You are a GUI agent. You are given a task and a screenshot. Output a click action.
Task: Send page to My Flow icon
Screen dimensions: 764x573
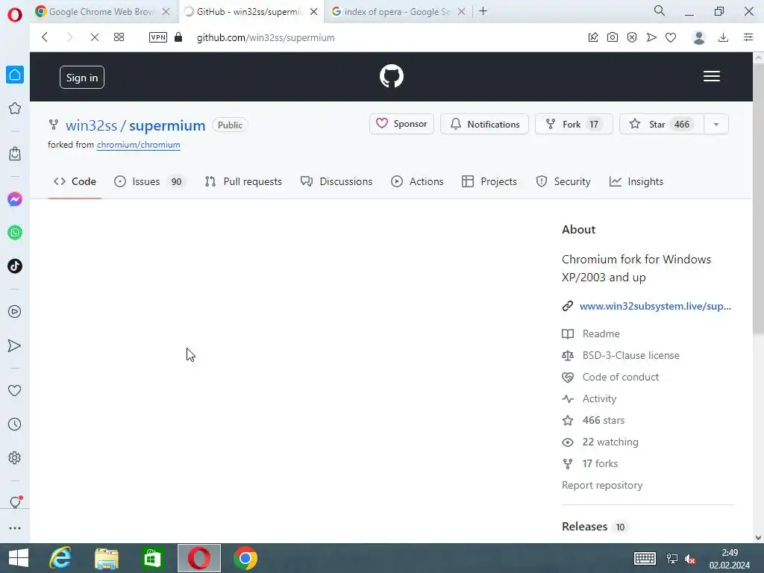tap(651, 37)
